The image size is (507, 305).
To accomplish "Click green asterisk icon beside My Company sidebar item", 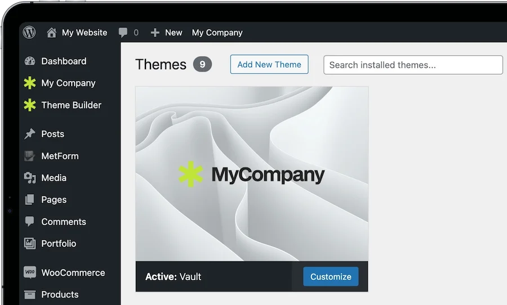I will point(30,83).
